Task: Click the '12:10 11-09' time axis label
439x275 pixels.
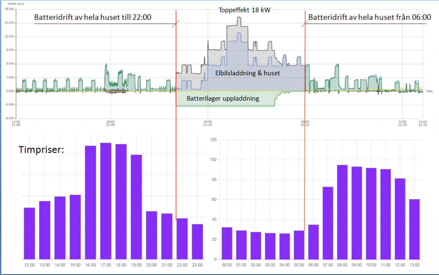Action: pyautogui.click(x=16, y=123)
